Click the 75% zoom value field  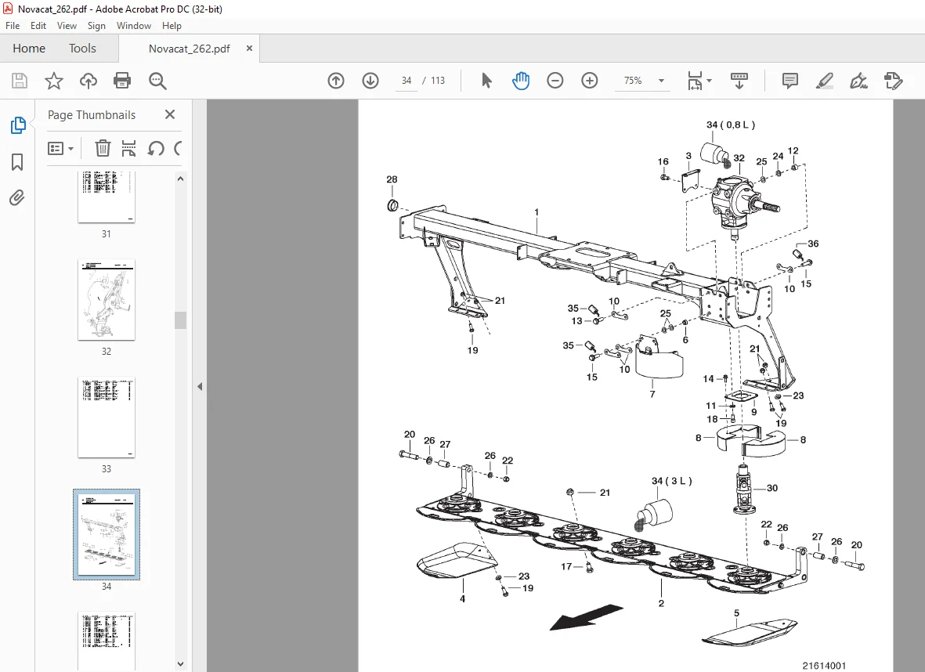pos(633,81)
